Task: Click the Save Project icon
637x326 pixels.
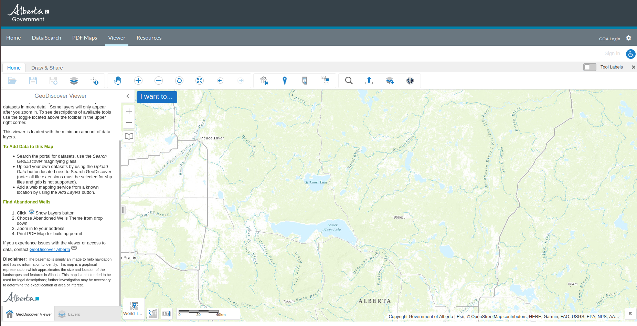Action: 33,80
